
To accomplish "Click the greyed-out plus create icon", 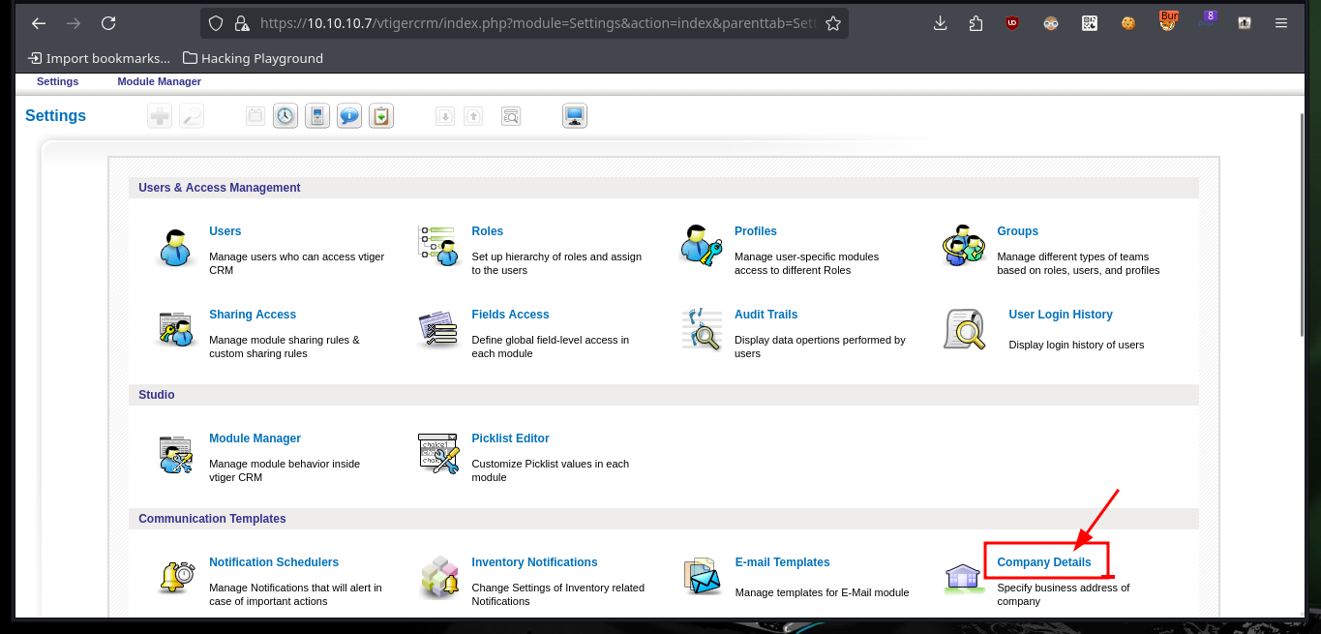I will 160,116.
